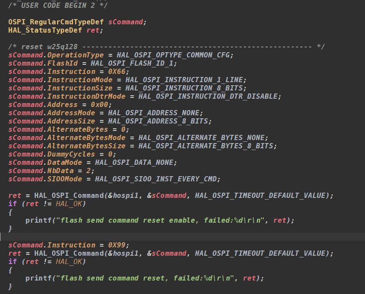Select the HAL_OSPI_ADDRESS_NONE constant

click(x=156, y=113)
